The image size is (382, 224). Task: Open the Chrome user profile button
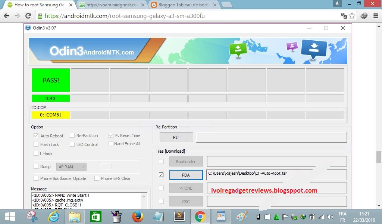[x=337, y=3]
